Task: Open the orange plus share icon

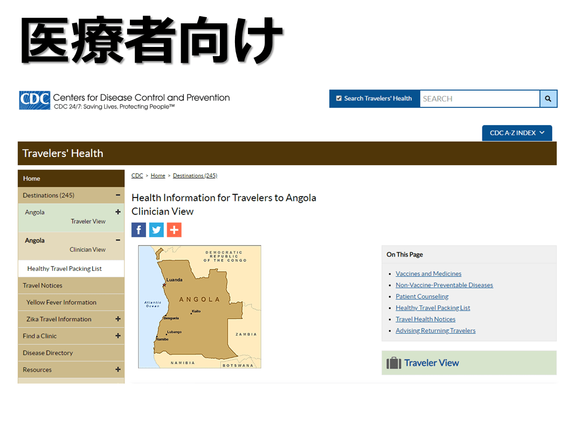Action: [174, 230]
